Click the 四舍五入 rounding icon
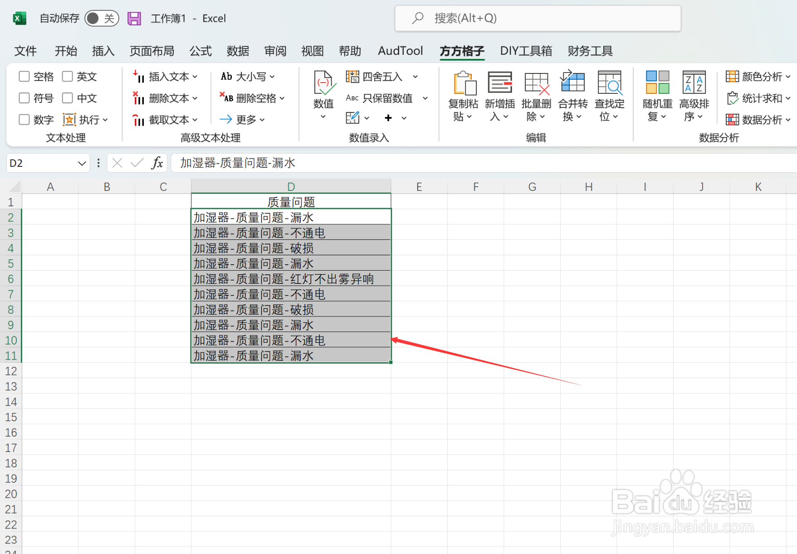The image size is (797, 554). click(352, 76)
